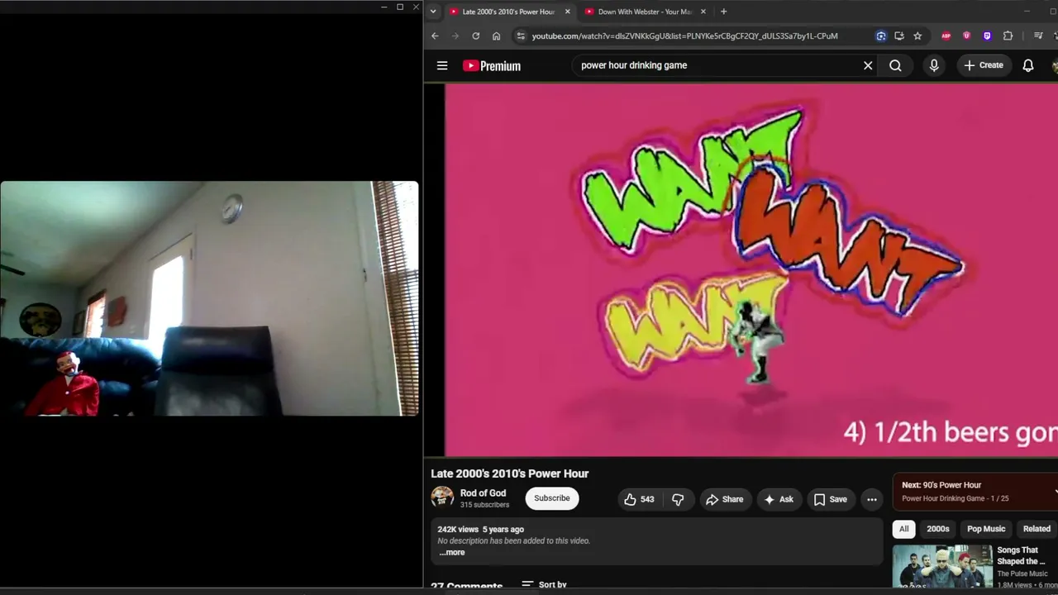Subscribe to Rod of God

pyautogui.click(x=552, y=498)
